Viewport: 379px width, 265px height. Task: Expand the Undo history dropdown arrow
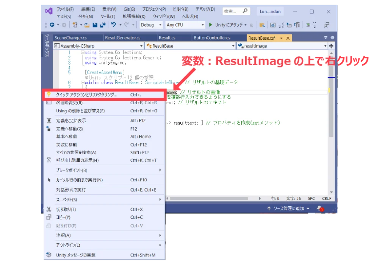tap(120, 25)
